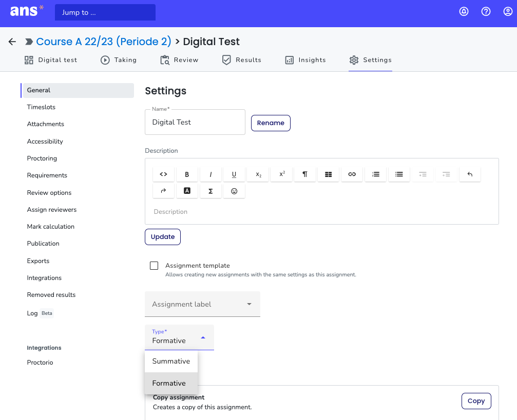Open the Assignment label dropdown
The width and height of the screenshot is (517, 420).
click(202, 304)
